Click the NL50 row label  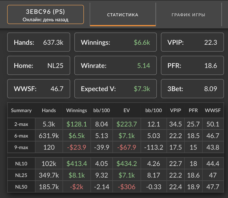point(21,187)
